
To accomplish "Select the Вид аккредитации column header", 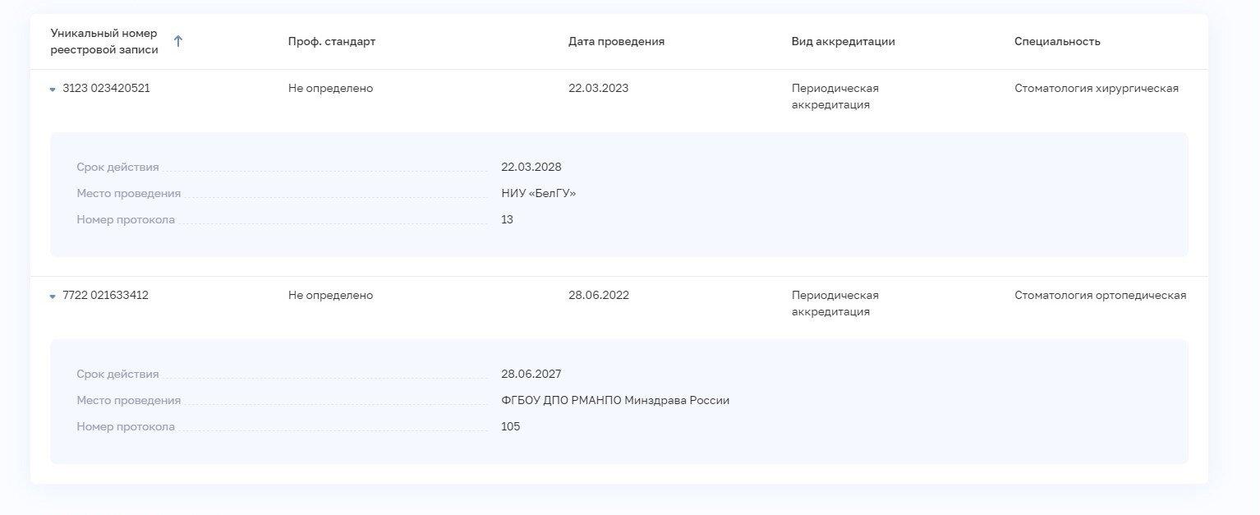I will pos(844,41).
